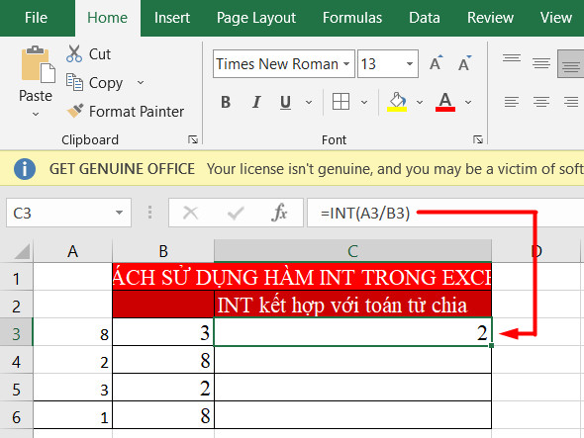Viewport: 584px width, 438px height.
Task: Apply yellow fill color bucket
Action: pos(397,102)
